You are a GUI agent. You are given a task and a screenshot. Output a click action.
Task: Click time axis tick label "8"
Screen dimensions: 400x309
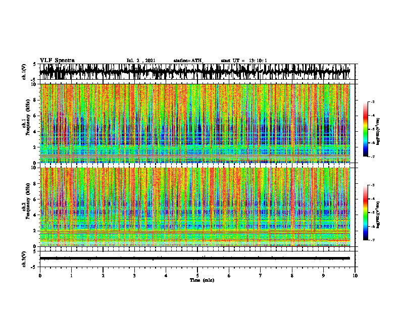[x=292, y=276]
